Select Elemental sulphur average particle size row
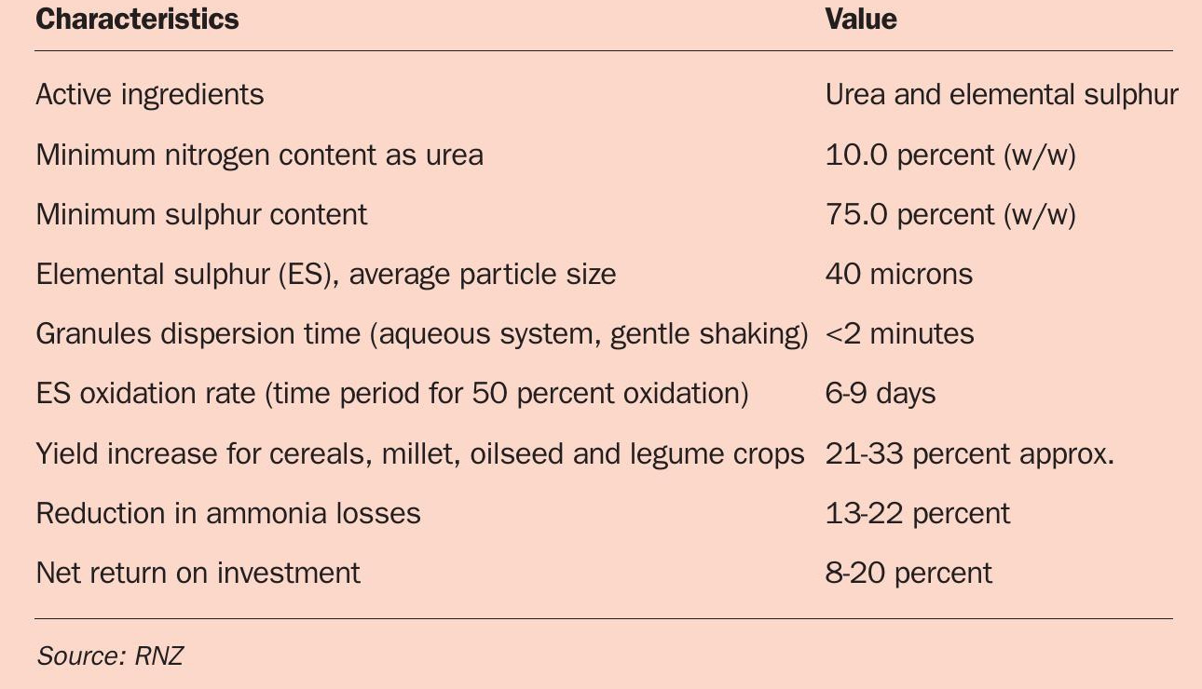This screenshot has width=1202, height=689. 326,275
